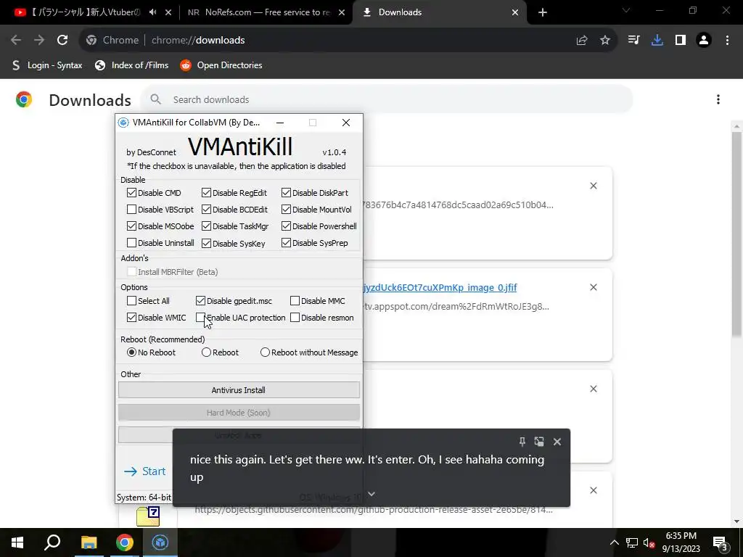Check the Disable MMC option
Viewport: 743px width, 557px height.
pos(295,301)
